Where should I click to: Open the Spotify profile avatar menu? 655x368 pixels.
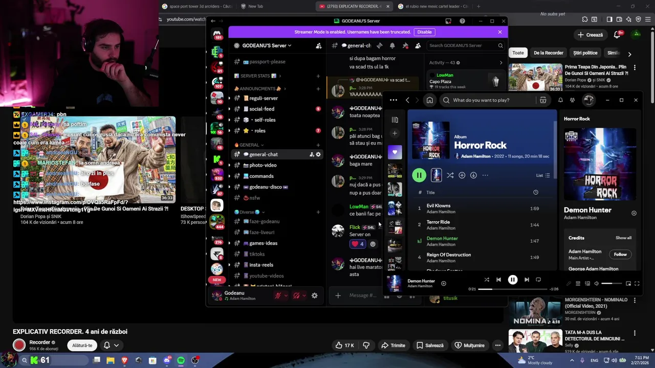pos(589,100)
